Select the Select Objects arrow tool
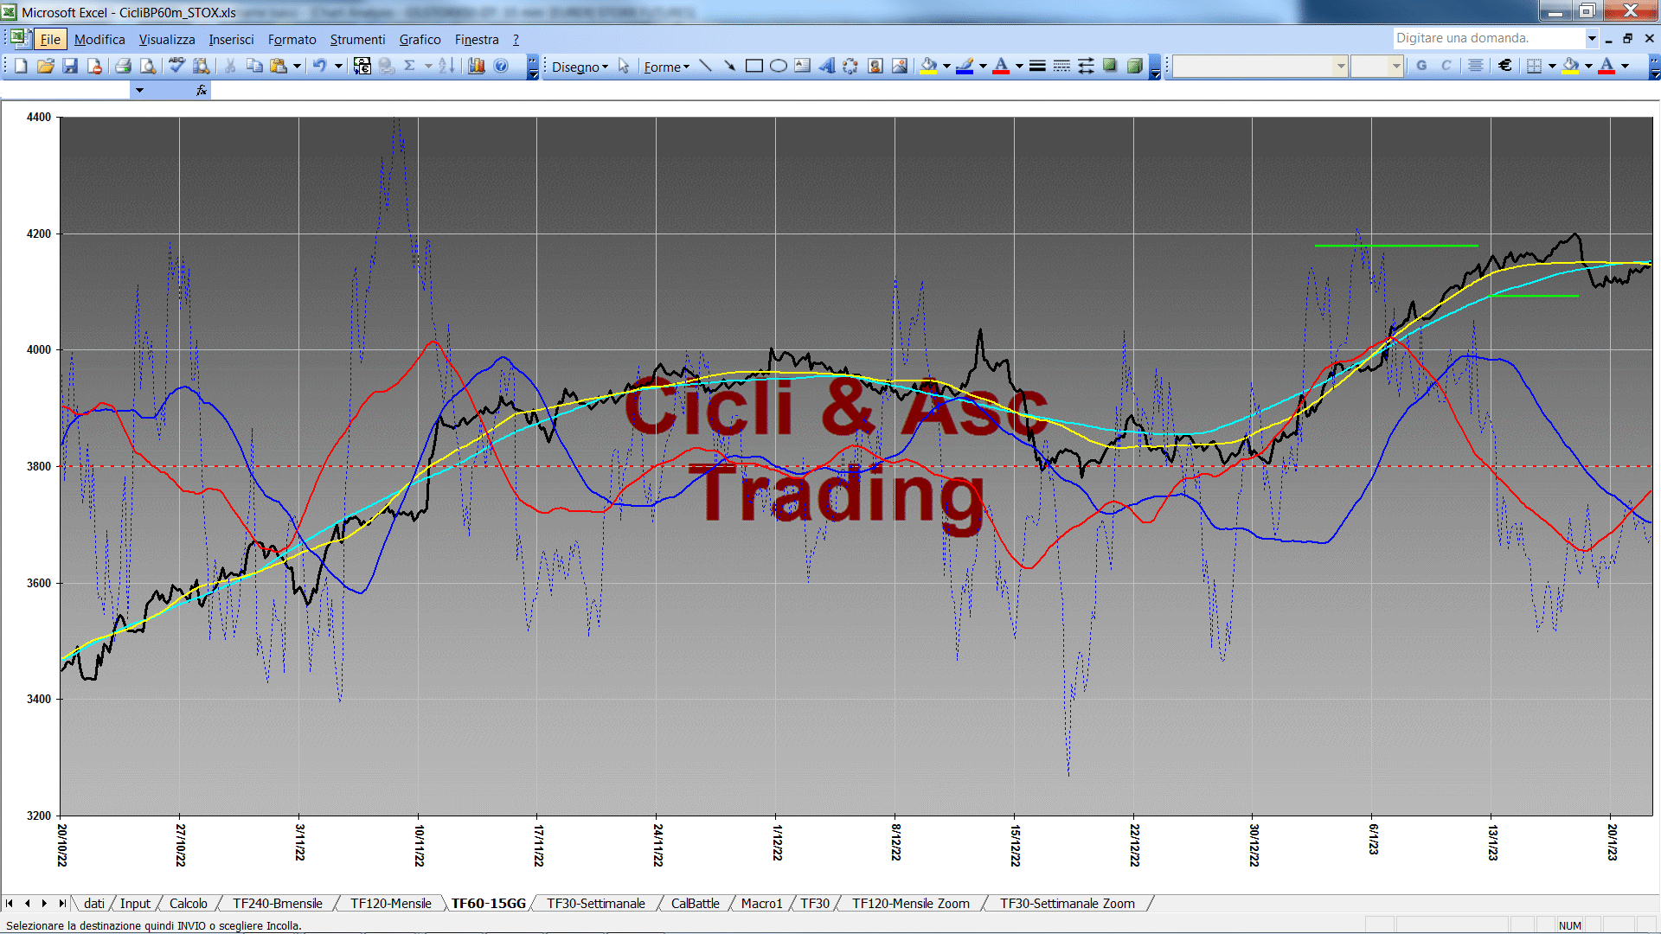Viewport: 1661px width, 934px height. 624,67
